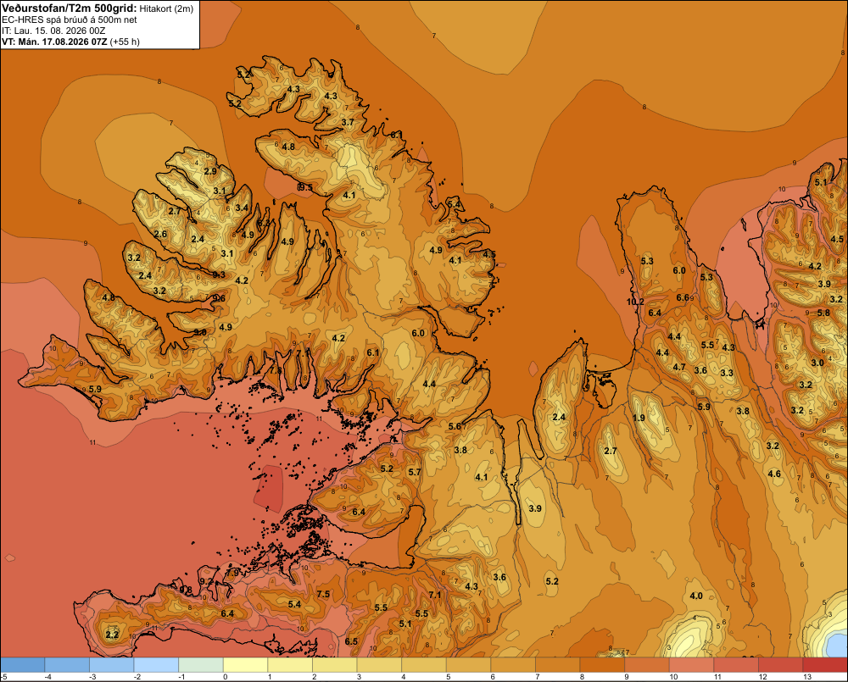Click the '0' label on the color scale
Viewport: 848px width, 682px height.
[226, 677]
